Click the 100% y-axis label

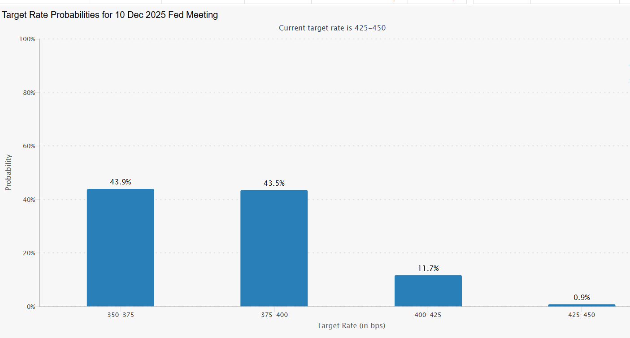click(x=27, y=39)
